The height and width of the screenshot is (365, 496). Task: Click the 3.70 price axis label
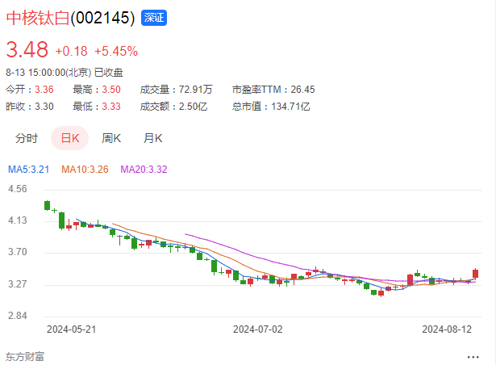(18, 252)
